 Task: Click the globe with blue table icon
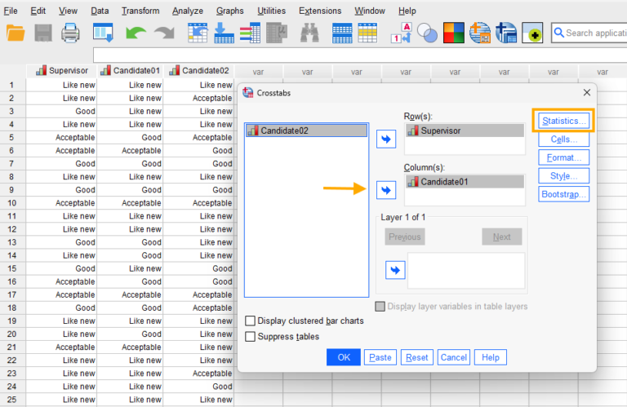click(x=506, y=33)
